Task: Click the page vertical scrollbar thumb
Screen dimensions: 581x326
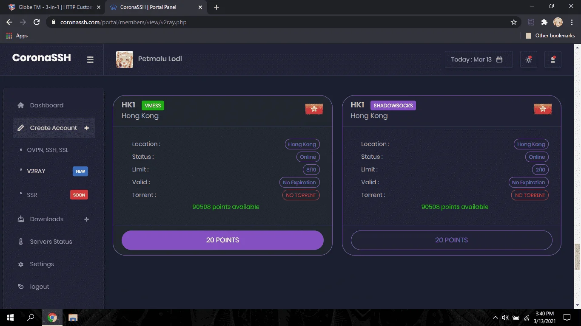Action: pyautogui.click(x=577, y=257)
